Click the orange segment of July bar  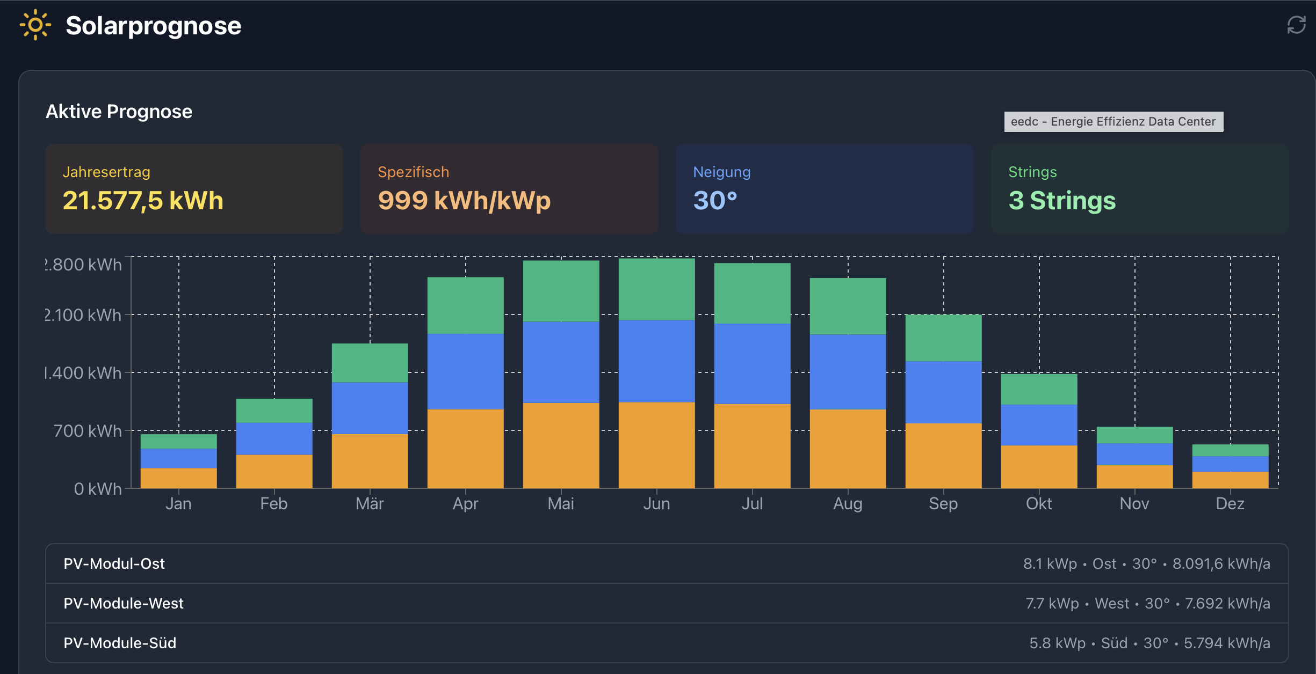click(x=752, y=445)
